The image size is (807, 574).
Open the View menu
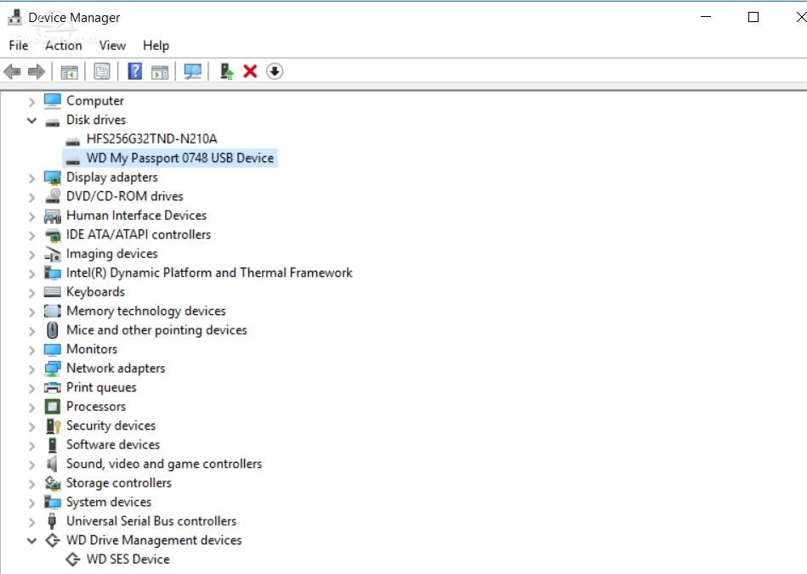point(112,45)
